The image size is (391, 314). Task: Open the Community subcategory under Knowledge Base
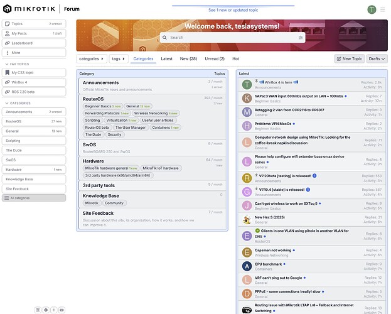[114, 203]
